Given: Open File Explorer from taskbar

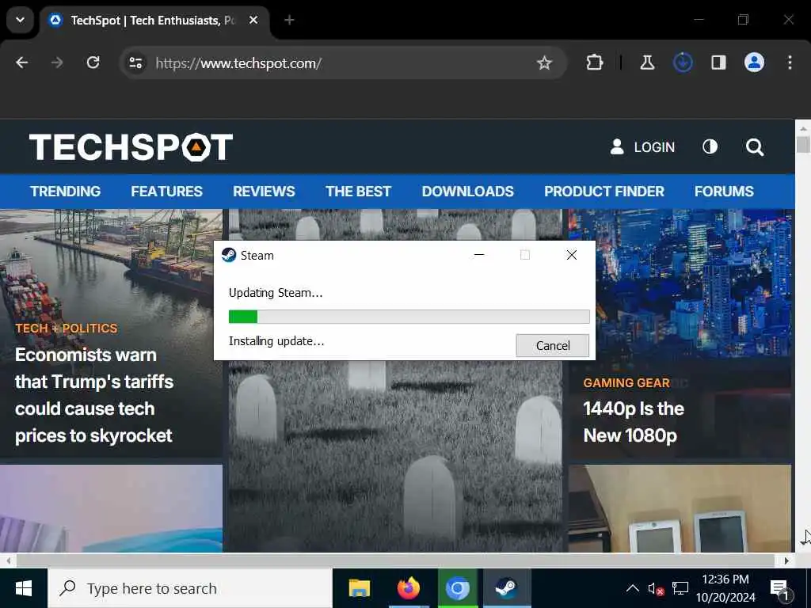Looking at the screenshot, I should [359, 588].
